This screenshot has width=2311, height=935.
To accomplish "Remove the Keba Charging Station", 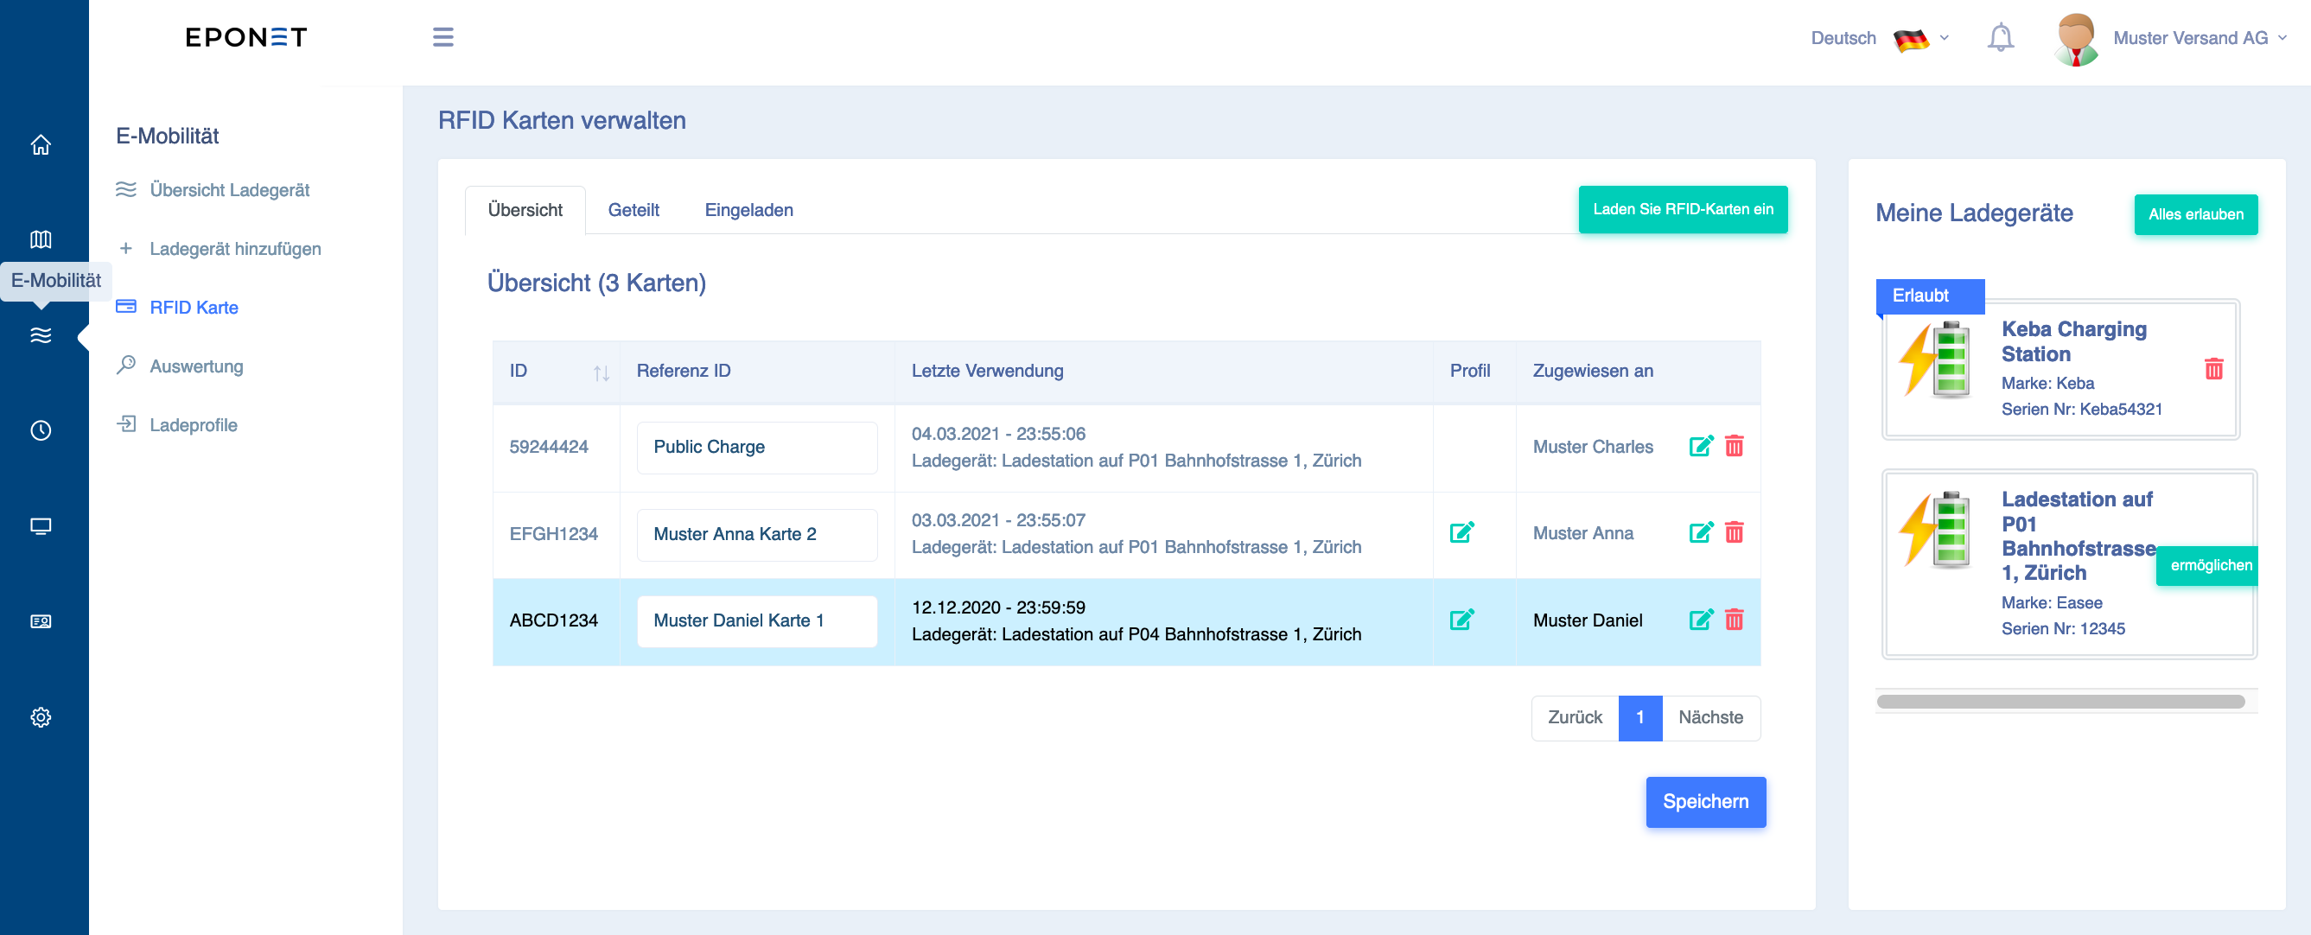I will click(x=2213, y=368).
